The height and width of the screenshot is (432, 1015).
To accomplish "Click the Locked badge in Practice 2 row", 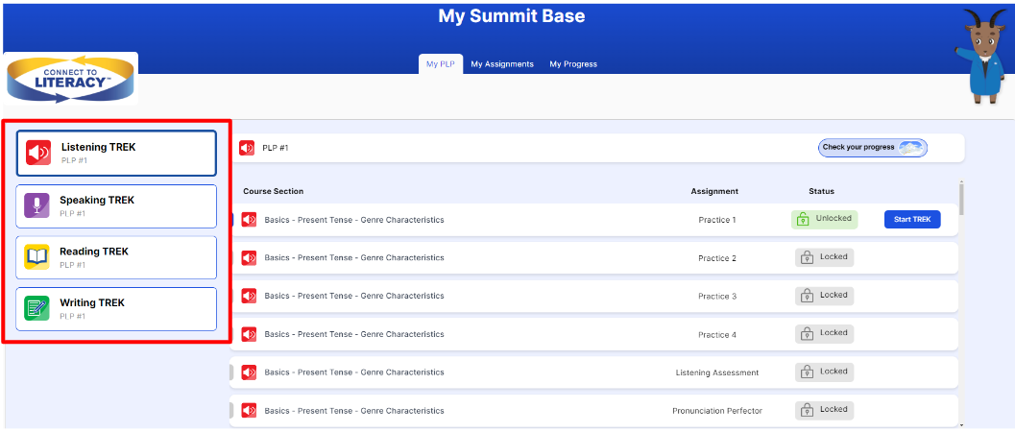I will tap(825, 257).
